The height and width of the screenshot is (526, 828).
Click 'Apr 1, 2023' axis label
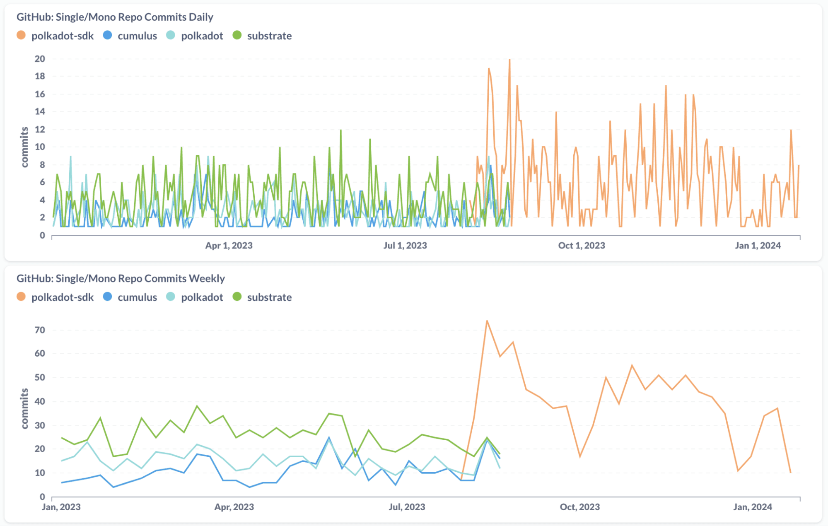pyautogui.click(x=229, y=246)
